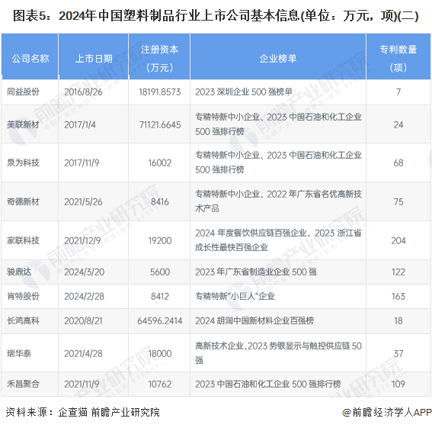Click the listing date 2021/12/9
The width and height of the screenshot is (432, 428).
coord(82,240)
